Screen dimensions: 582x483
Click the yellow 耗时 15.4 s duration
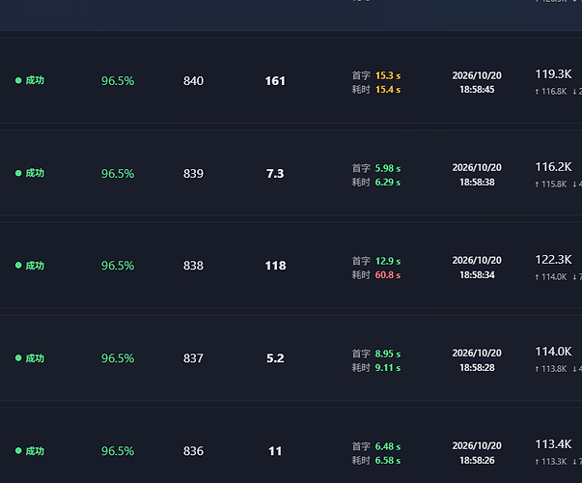point(376,90)
